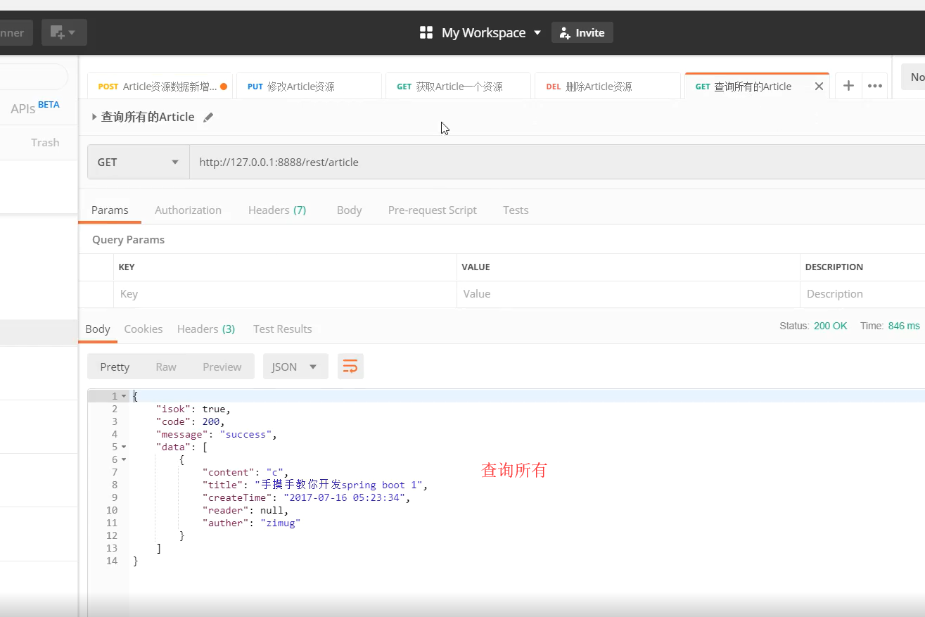Close the 查询所有的Article tab

819,87
